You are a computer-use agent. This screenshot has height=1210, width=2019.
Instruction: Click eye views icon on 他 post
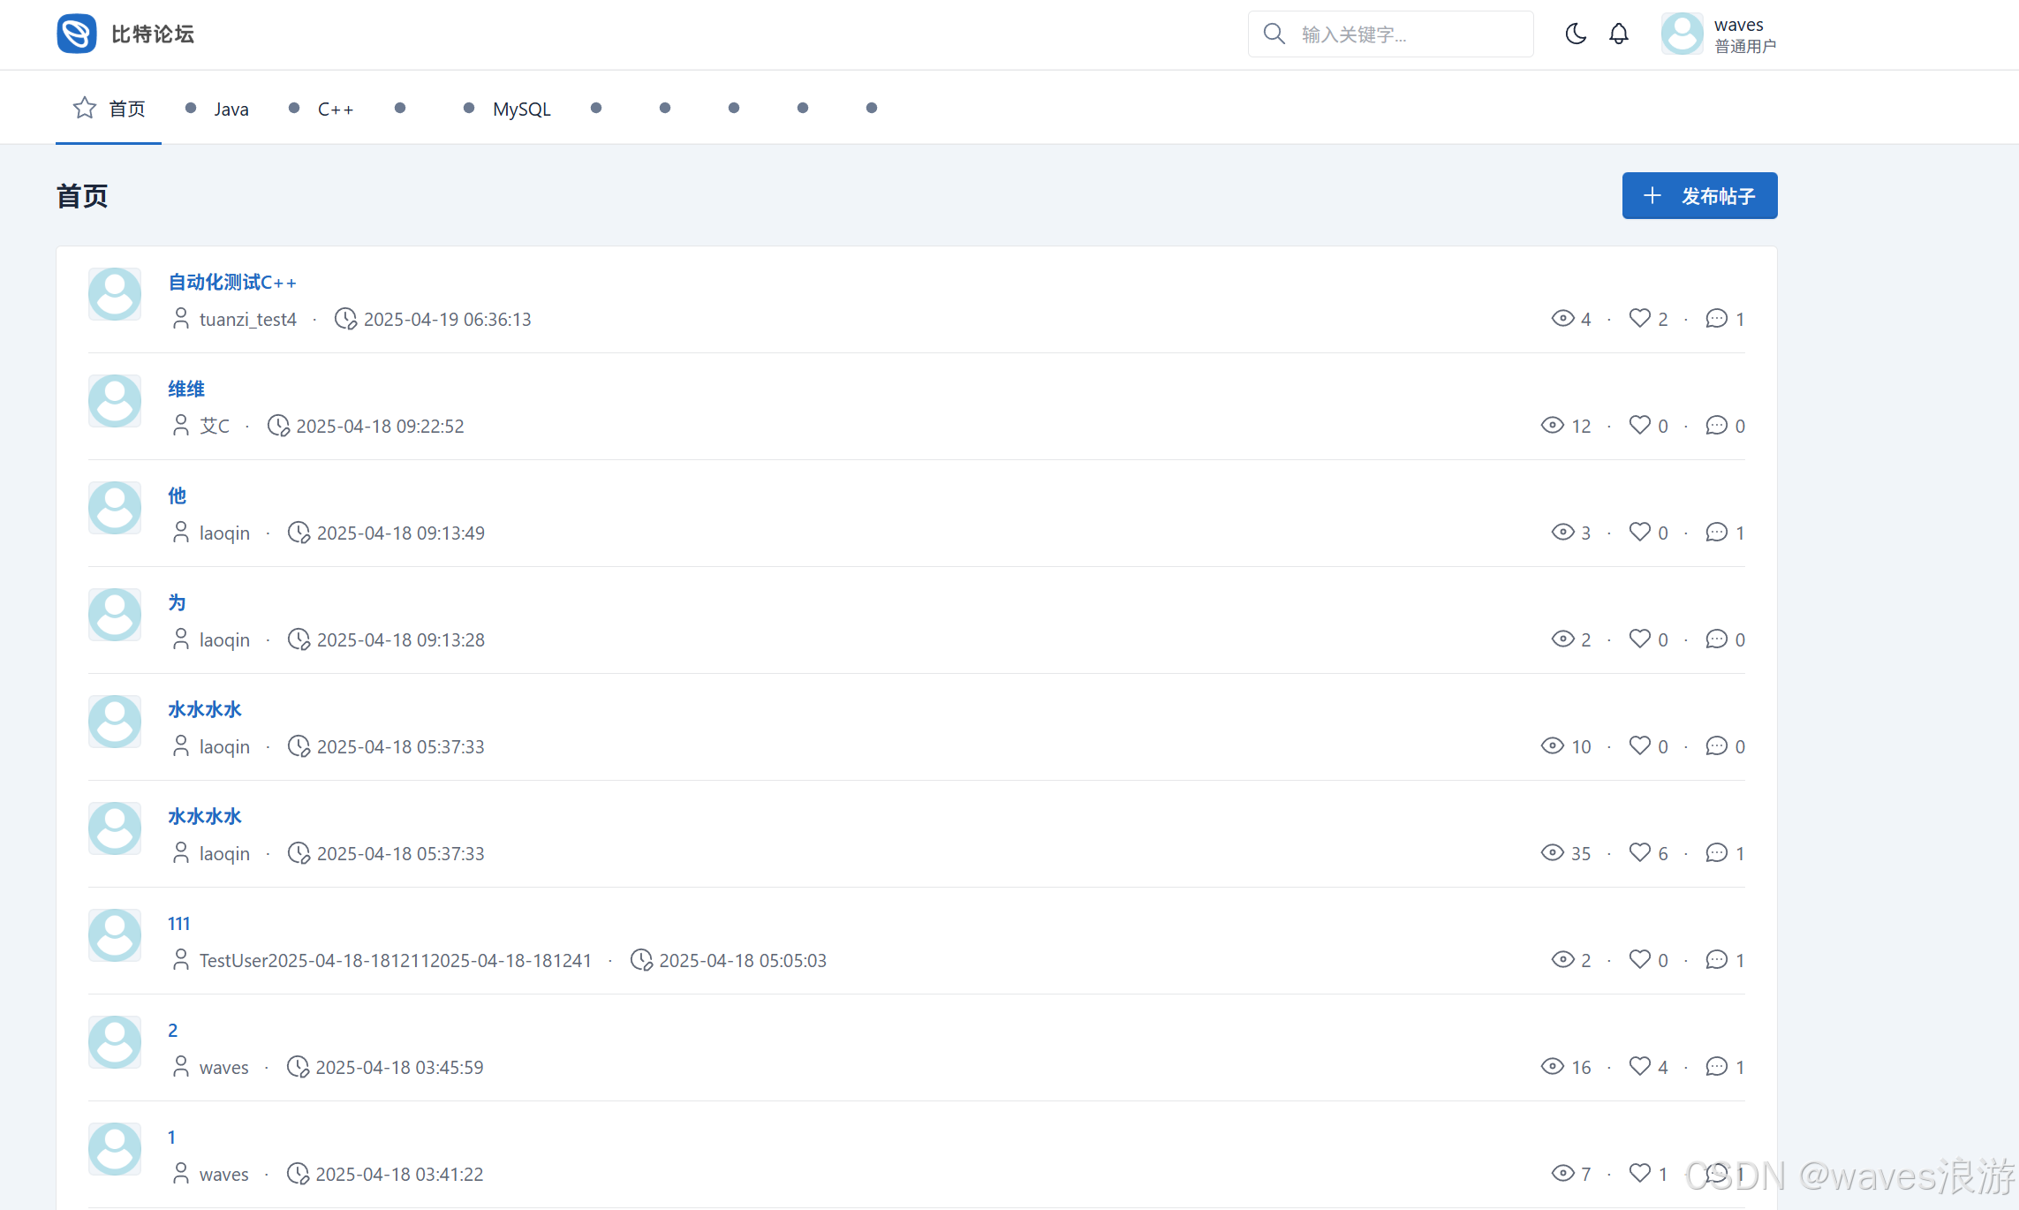pos(1562,532)
